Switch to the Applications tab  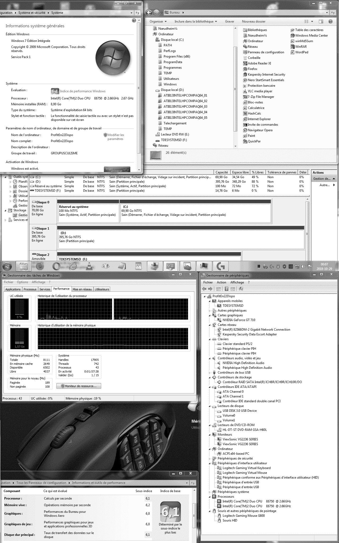click(x=13, y=289)
